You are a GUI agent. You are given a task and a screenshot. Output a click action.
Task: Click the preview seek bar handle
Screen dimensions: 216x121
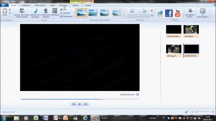tap(102, 99)
